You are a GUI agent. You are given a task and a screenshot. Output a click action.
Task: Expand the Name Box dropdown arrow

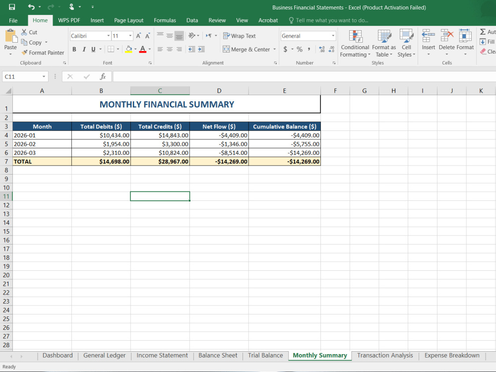[x=44, y=76]
